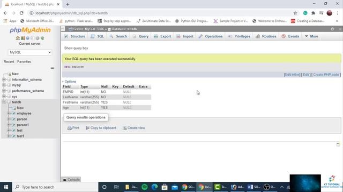Reload the navigation panel icon

click(42, 38)
